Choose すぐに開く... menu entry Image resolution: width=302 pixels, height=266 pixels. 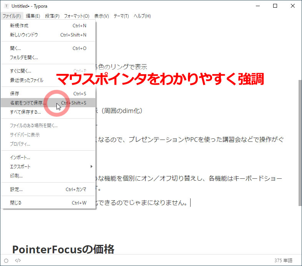tap(48, 71)
